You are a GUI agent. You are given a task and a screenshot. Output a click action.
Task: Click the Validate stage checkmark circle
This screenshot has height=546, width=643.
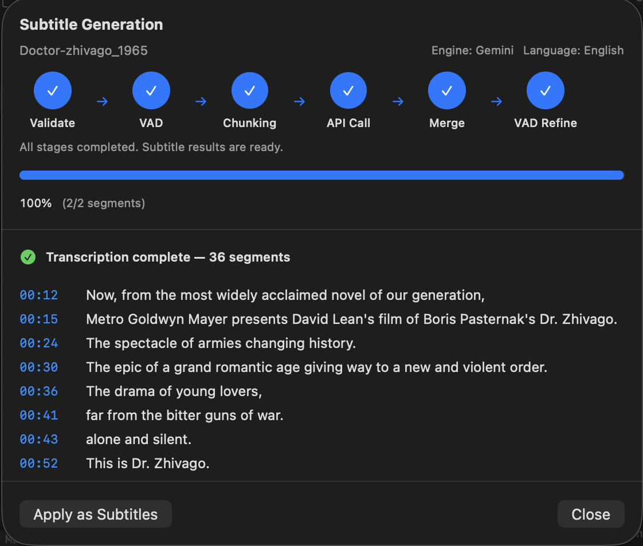(53, 90)
